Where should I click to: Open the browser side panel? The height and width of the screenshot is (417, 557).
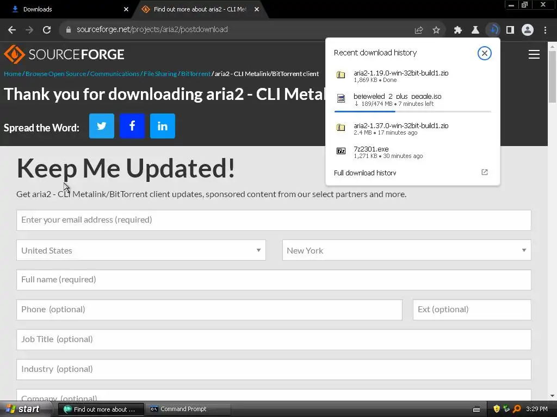point(510,30)
